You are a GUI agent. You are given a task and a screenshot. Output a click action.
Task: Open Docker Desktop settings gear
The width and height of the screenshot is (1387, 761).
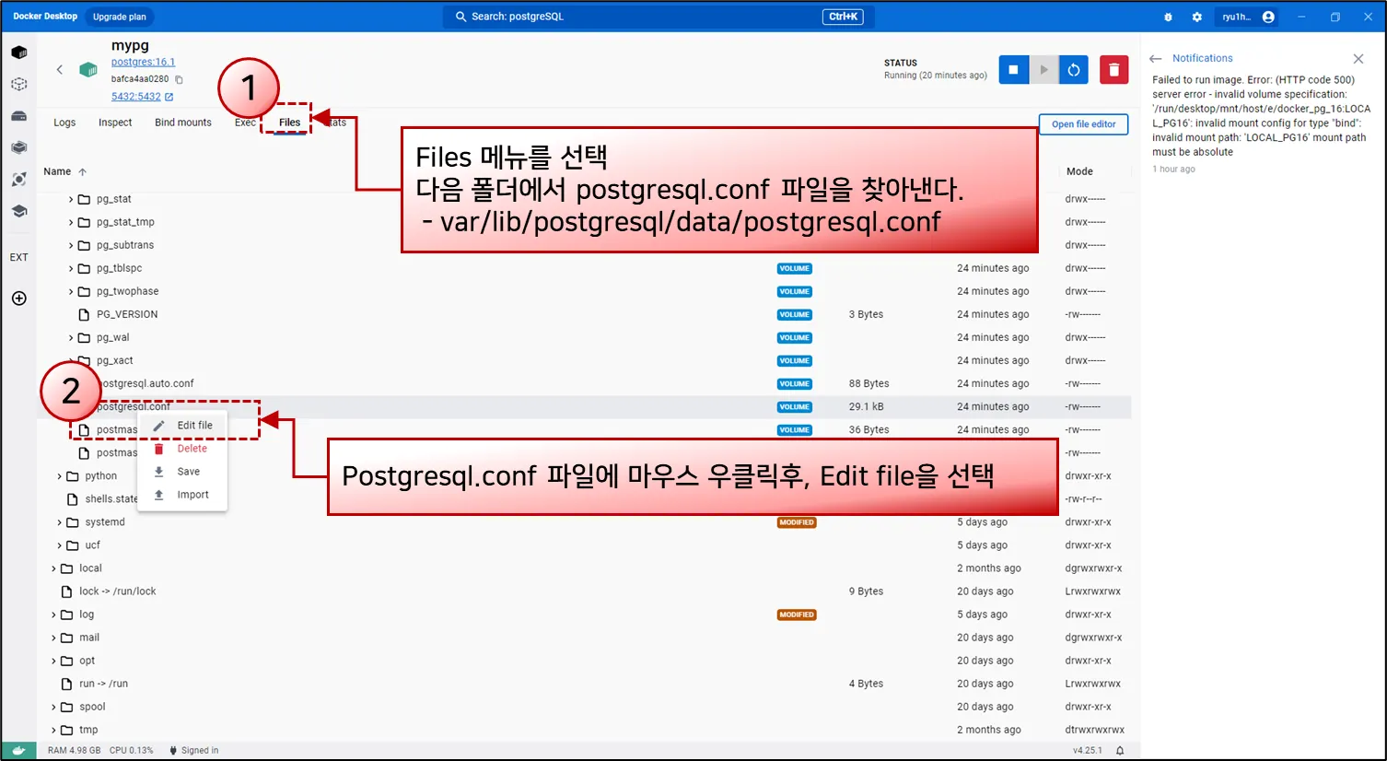1196,17
